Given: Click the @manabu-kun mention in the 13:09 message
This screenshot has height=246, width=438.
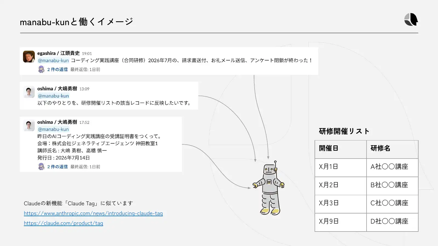Looking at the screenshot, I should point(53,96).
